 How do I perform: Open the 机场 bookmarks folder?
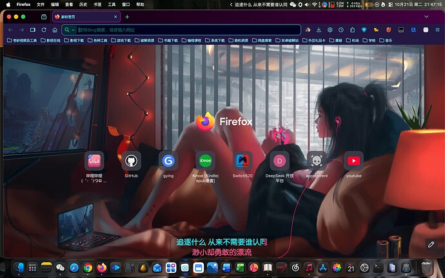coord(353,41)
